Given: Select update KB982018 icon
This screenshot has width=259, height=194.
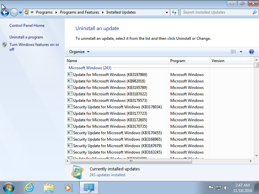Looking at the screenshot, I should (70, 81).
